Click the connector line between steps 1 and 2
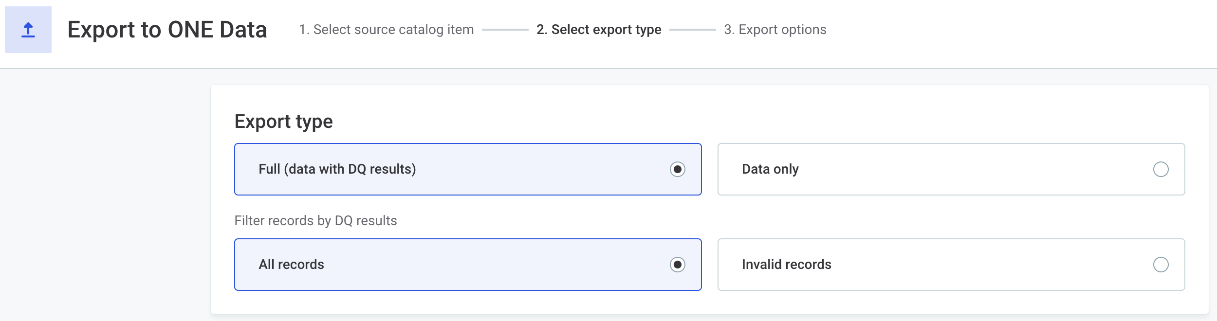 (x=505, y=30)
